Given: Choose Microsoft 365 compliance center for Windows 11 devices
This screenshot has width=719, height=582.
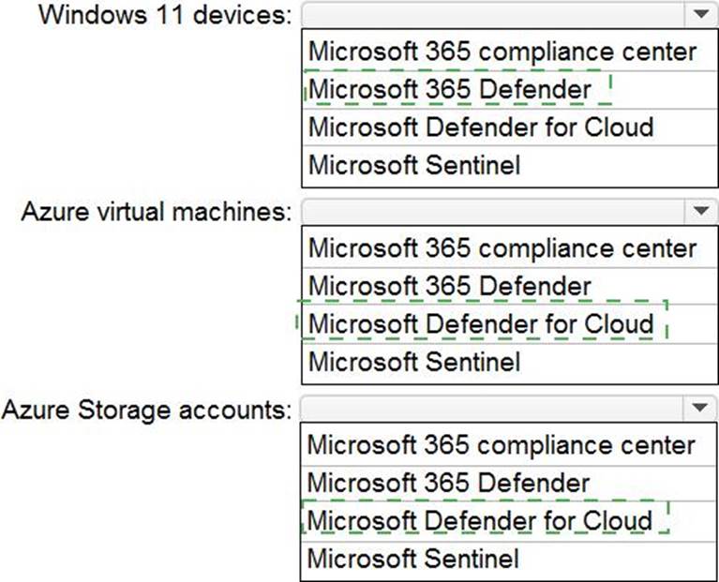Looking at the screenshot, I should 502,51.
